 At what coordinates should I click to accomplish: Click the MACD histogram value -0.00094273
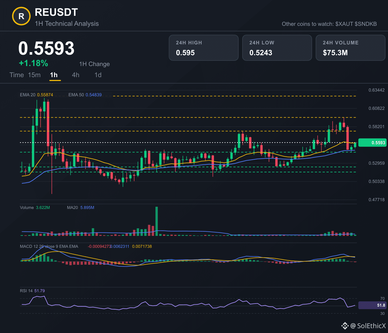(x=99, y=246)
